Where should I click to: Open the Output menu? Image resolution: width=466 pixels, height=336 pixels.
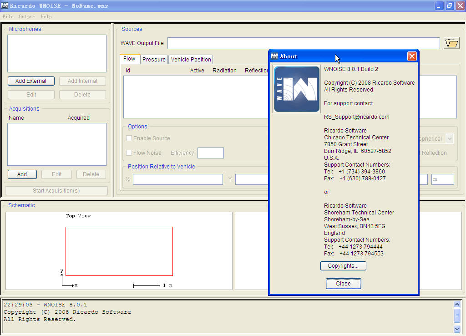tap(27, 17)
